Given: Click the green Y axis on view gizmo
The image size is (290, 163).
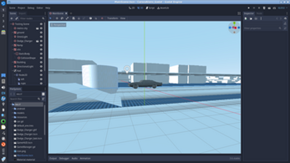Looking at the screenshot, I should tap(234, 23).
